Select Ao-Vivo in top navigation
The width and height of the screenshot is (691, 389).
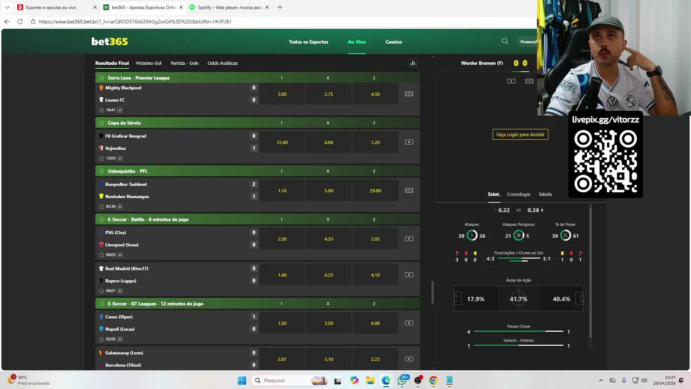357,42
